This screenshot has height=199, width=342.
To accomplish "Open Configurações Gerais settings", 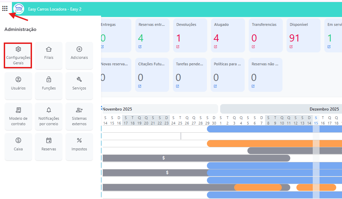I will [x=18, y=55].
